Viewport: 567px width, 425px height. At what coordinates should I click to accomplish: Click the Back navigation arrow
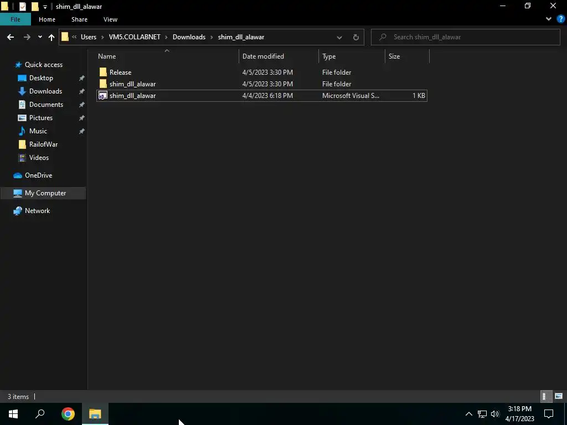11,37
